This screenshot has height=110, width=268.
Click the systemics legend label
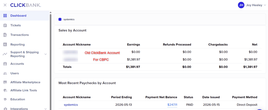click(69, 19)
